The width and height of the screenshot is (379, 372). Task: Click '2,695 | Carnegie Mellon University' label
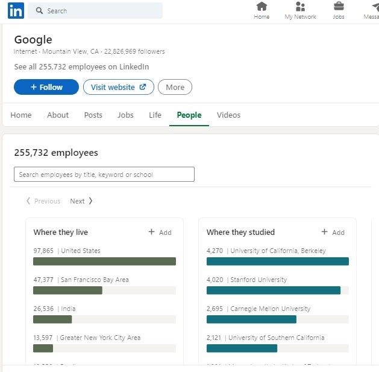[x=258, y=309]
